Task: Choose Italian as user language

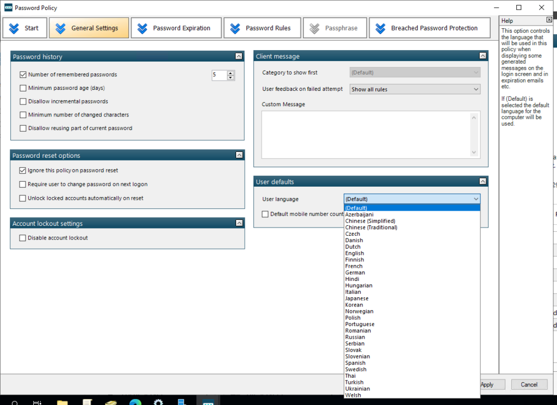Action: 412,292
